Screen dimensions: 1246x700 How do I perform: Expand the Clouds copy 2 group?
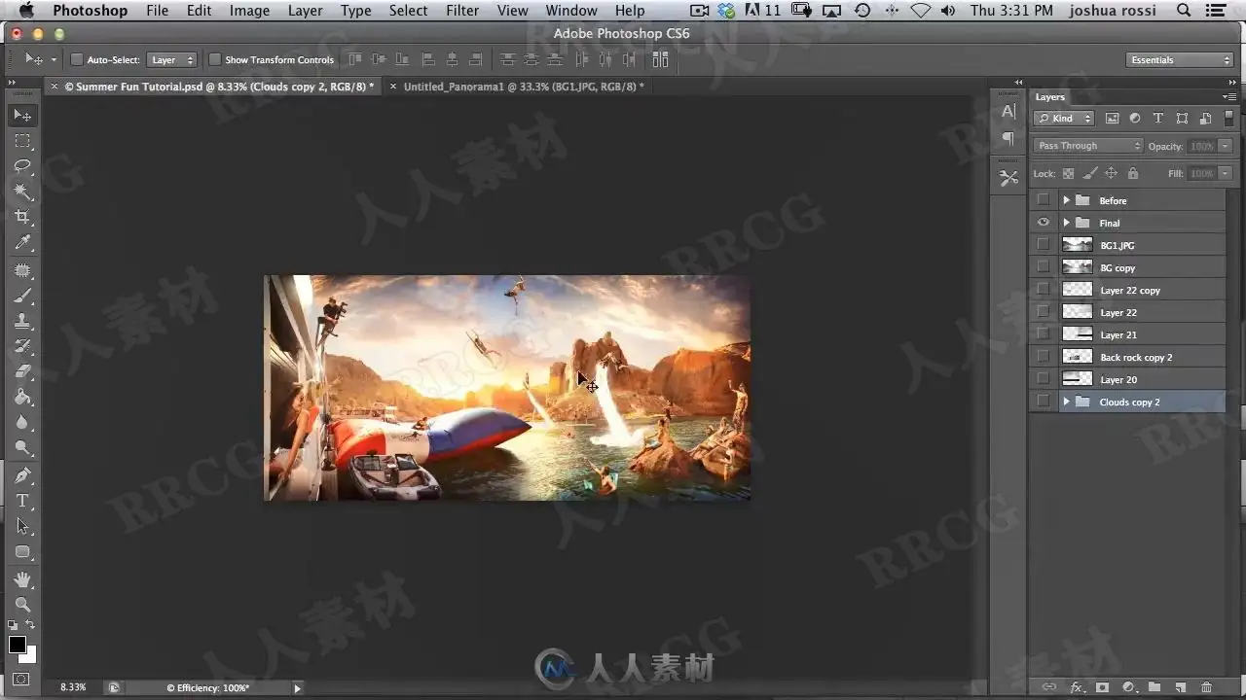click(x=1066, y=402)
